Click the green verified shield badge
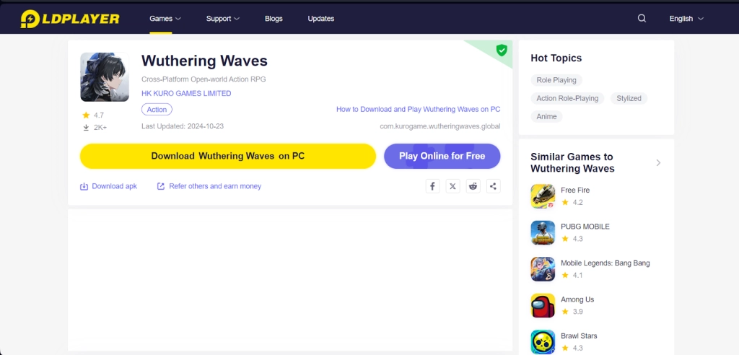This screenshot has width=739, height=355. (x=502, y=50)
